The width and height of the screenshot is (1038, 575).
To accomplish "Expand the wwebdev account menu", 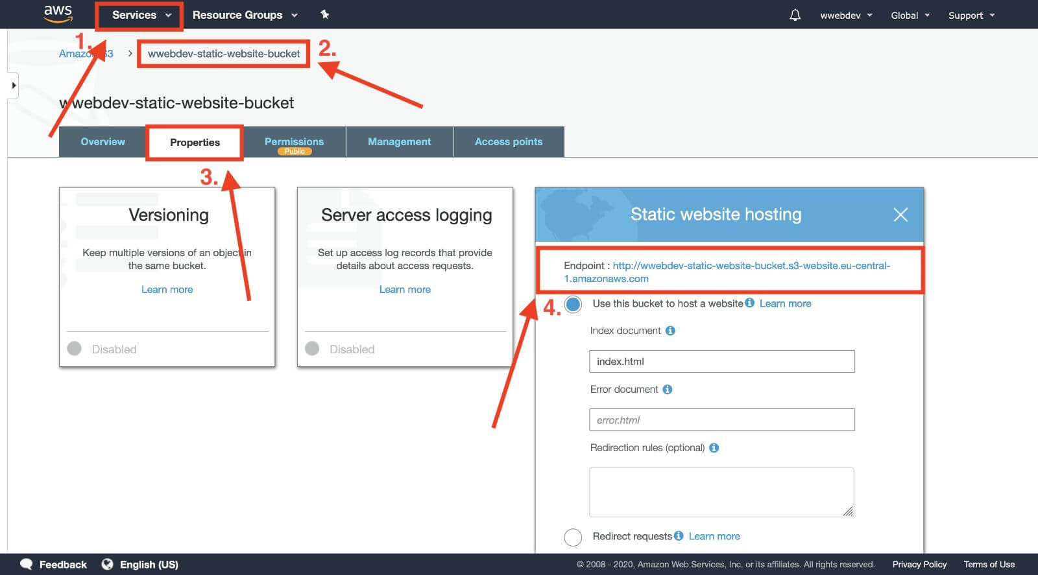I will [846, 16].
